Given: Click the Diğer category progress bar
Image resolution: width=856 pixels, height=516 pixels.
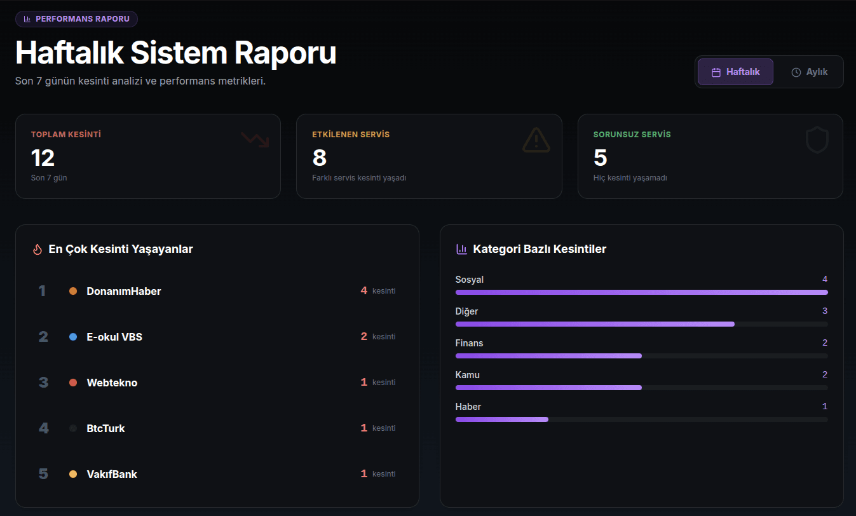Looking at the screenshot, I should pos(641,324).
